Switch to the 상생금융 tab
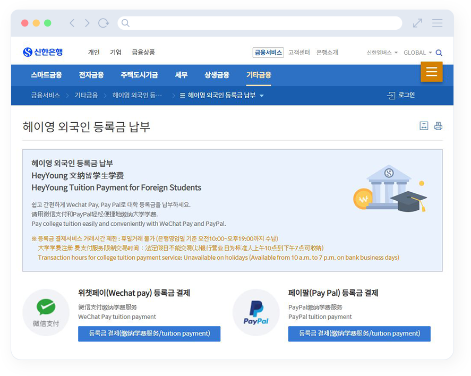Image resolution: width=471 pixels, height=376 pixels. tap(217, 75)
